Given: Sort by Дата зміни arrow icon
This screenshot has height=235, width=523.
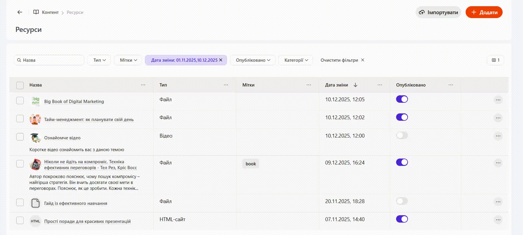Looking at the screenshot, I should (356, 85).
